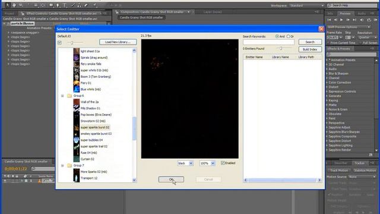Switch to the Project tab
380x214 pixels.
tap(9, 14)
